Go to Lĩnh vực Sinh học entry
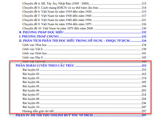Image resolution: width=161 pixels, height=132 pixels. coord(84,53)
